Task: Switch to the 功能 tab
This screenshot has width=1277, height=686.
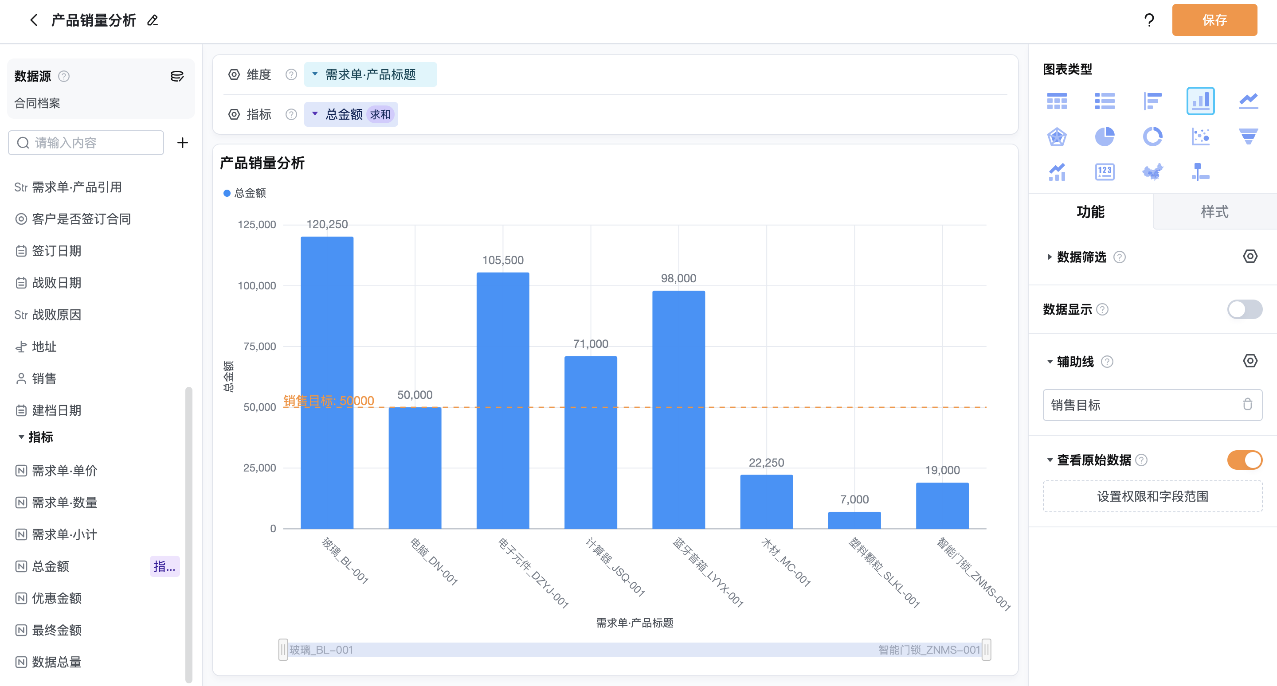Action: coord(1090,211)
